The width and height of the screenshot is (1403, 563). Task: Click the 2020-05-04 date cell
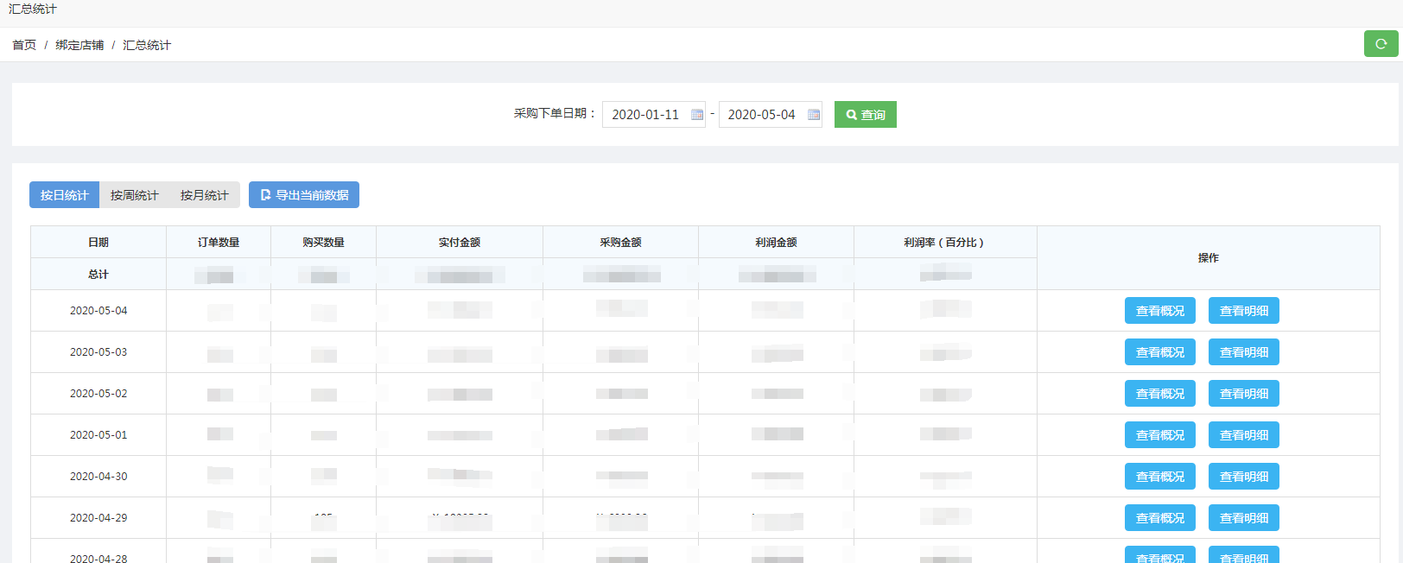click(x=98, y=311)
